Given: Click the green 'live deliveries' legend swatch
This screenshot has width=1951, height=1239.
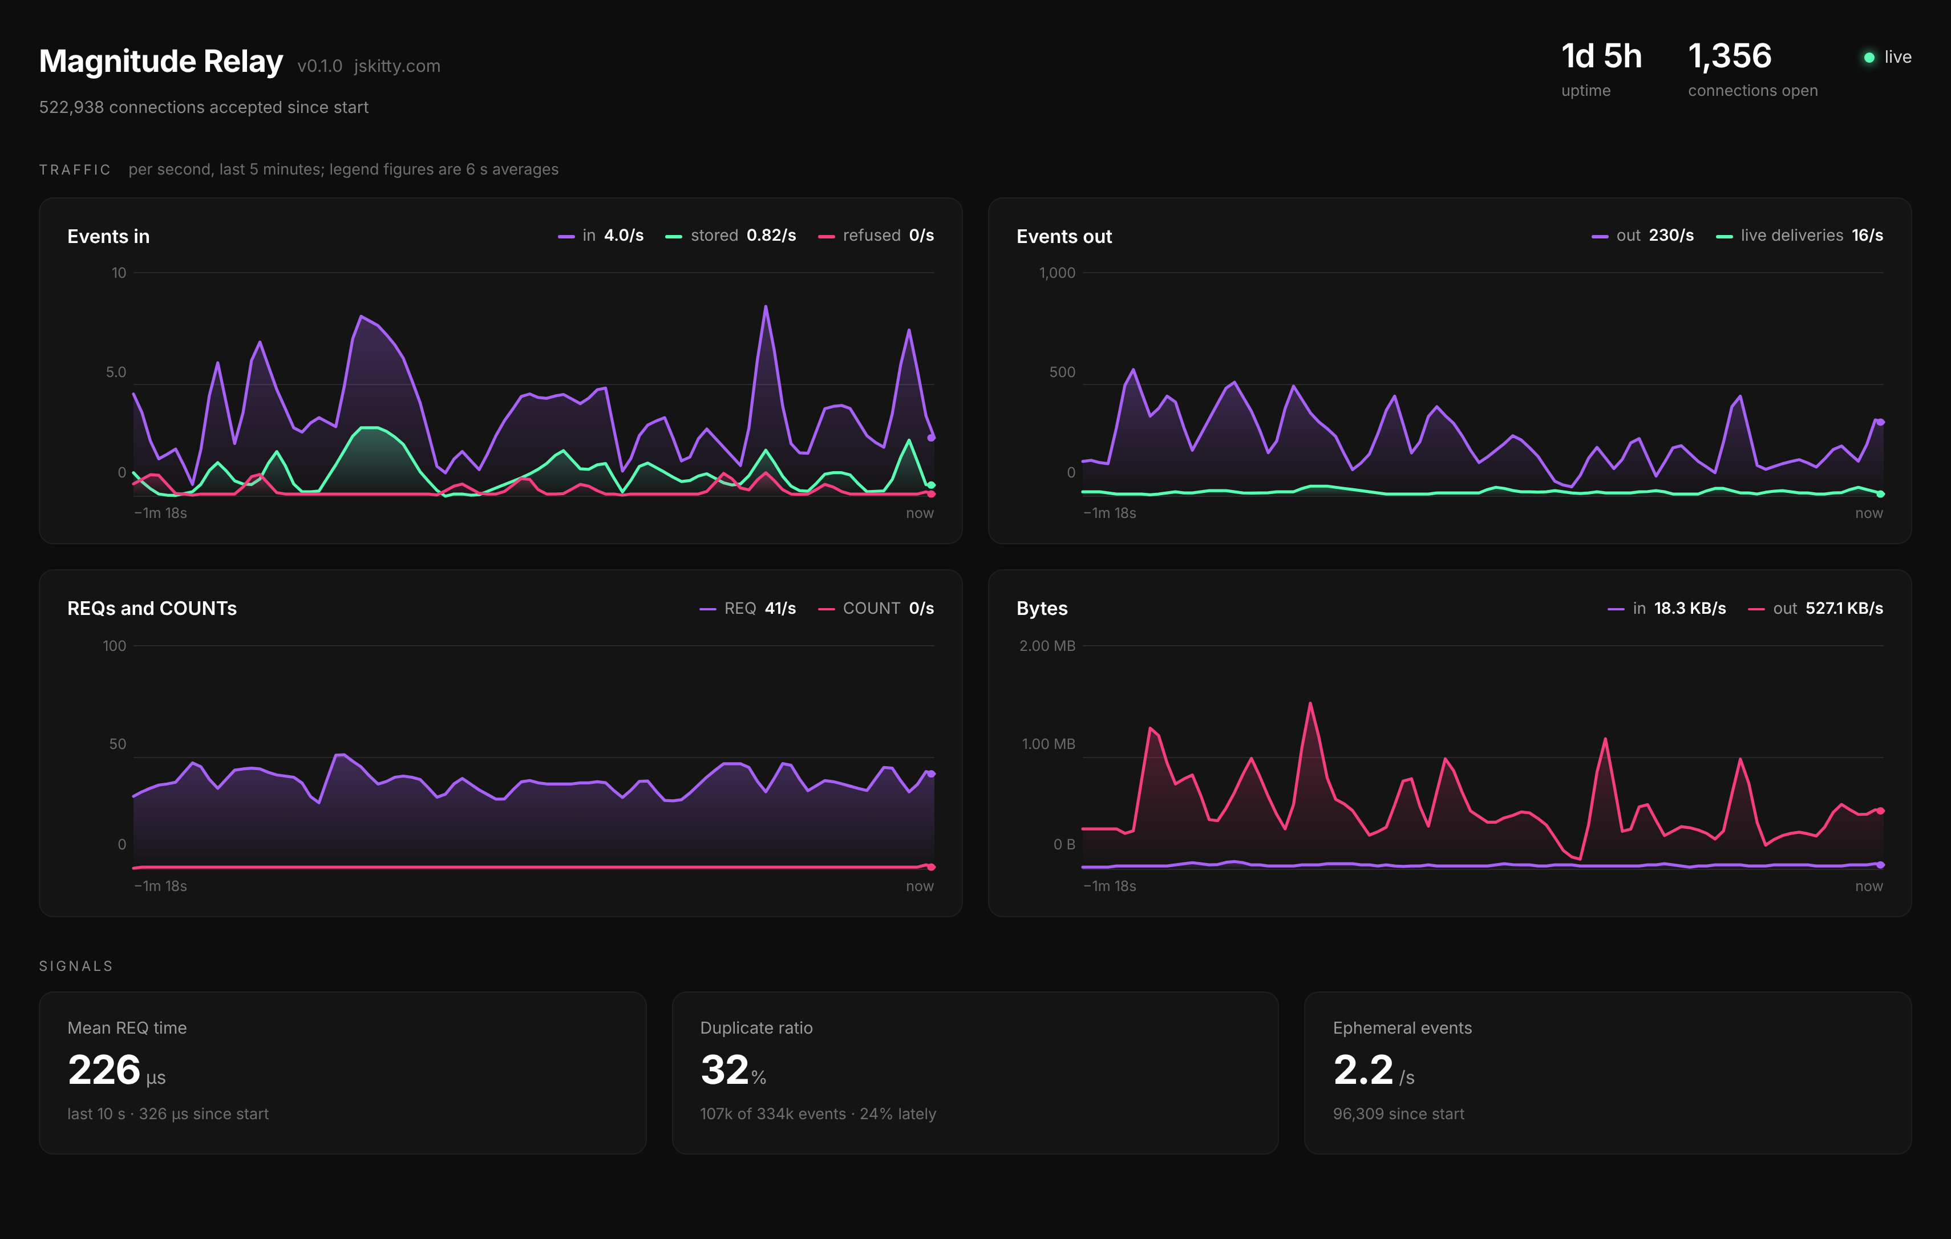Looking at the screenshot, I should pyautogui.click(x=1725, y=237).
